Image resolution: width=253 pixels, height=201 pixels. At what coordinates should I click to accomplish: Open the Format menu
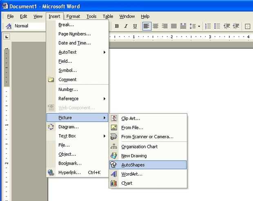point(73,16)
